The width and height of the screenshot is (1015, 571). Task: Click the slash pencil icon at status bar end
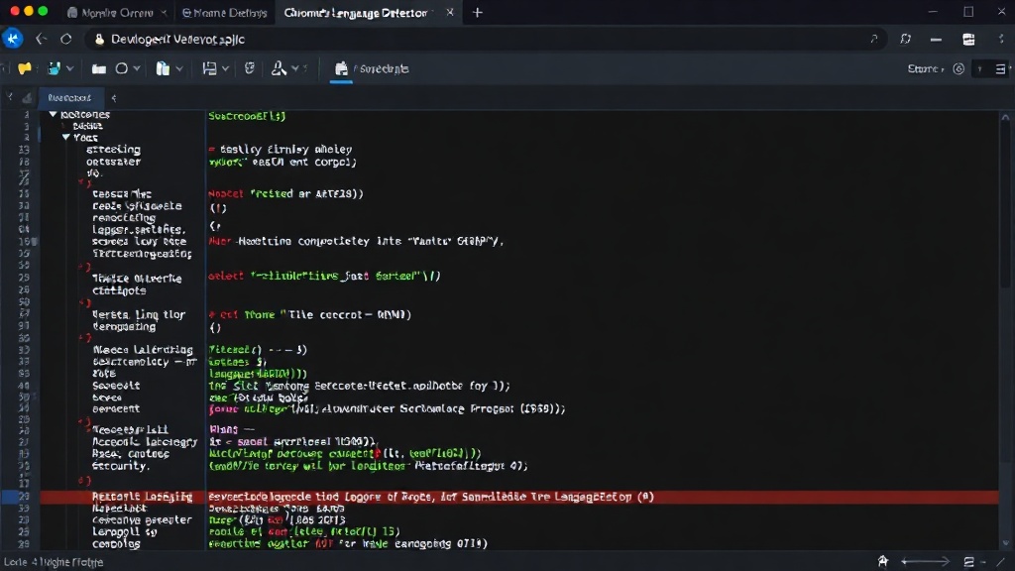click(x=1001, y=562)
